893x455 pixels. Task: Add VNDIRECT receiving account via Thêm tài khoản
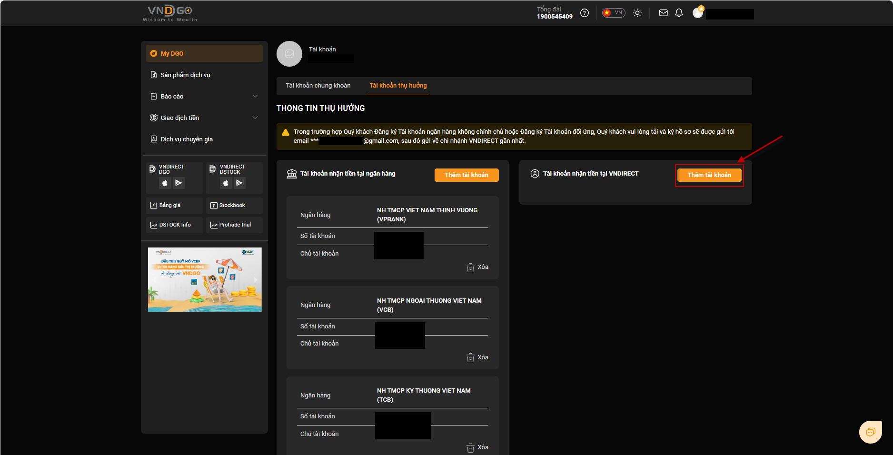[709, 175]
